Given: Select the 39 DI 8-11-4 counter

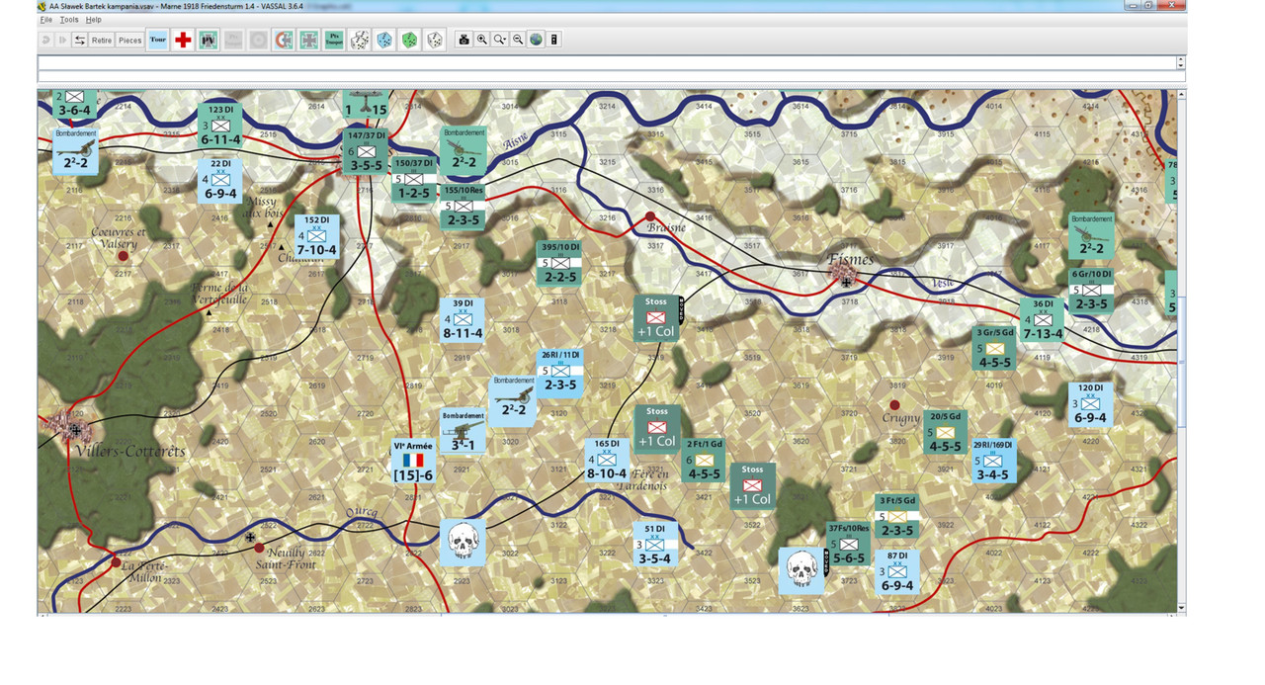Looking at the screenshot, I should (463, 319).
